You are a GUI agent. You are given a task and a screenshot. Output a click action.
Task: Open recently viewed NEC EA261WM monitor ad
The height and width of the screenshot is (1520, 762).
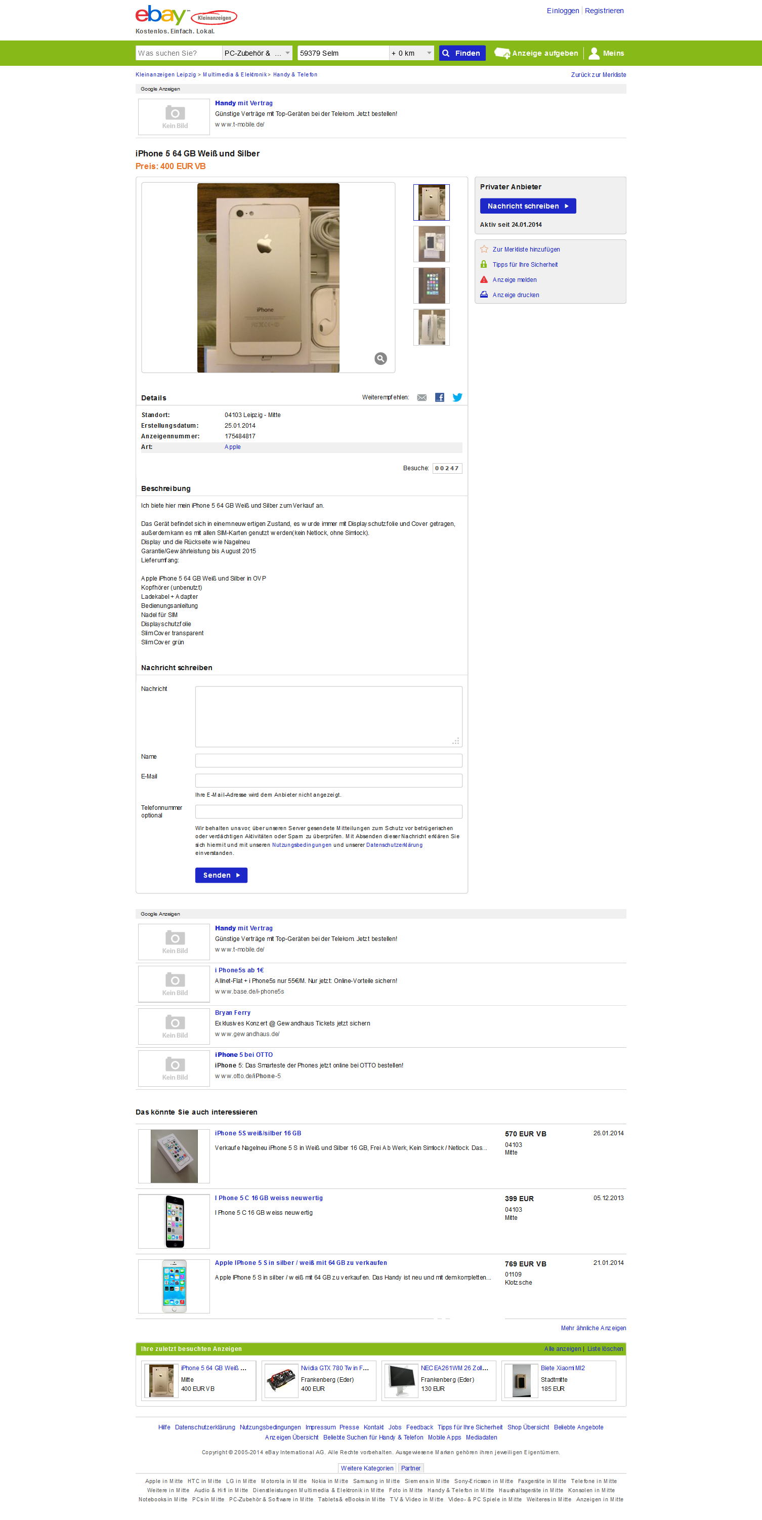[x=454, y=1368]
